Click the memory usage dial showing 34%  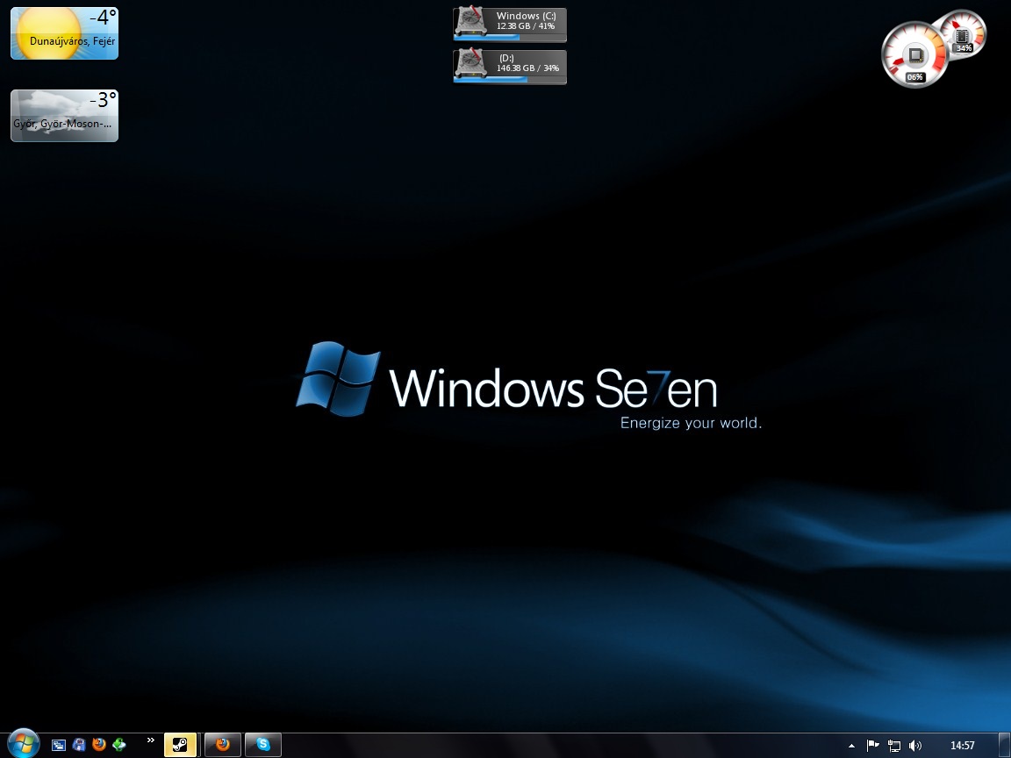pos(962,34)
